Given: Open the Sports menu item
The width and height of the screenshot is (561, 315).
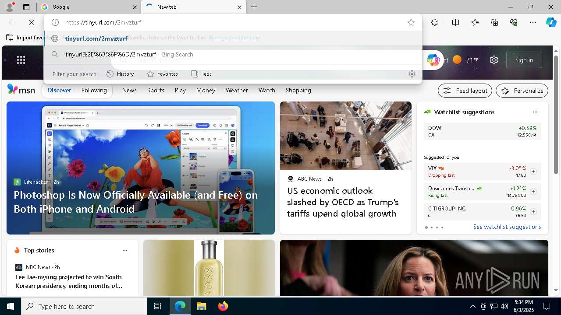Looking at the screenshot, I should point(156,90).
